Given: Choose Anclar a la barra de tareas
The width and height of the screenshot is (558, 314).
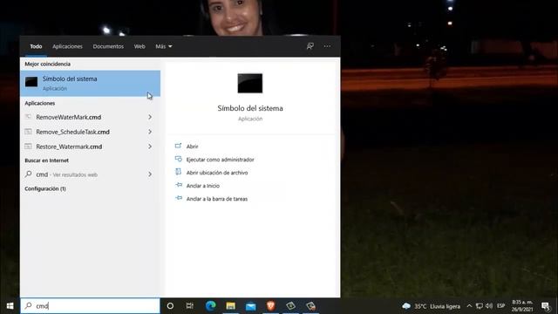Looking at the screenshot, I should (217, 199).
